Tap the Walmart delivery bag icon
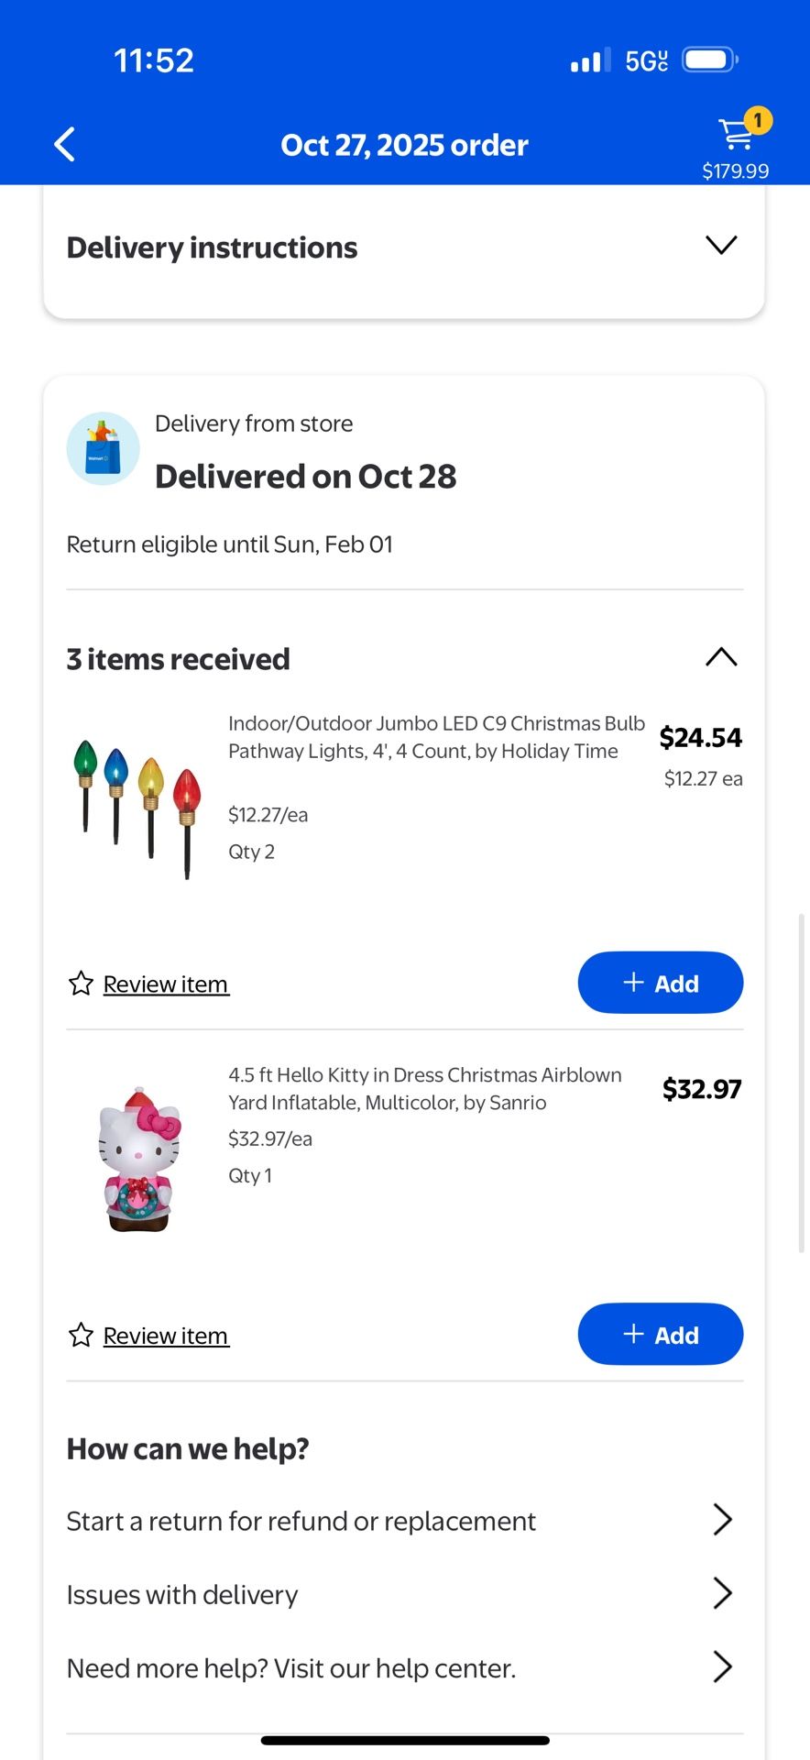The height and width of the screenshot is (1760, 810). (103, 448)
